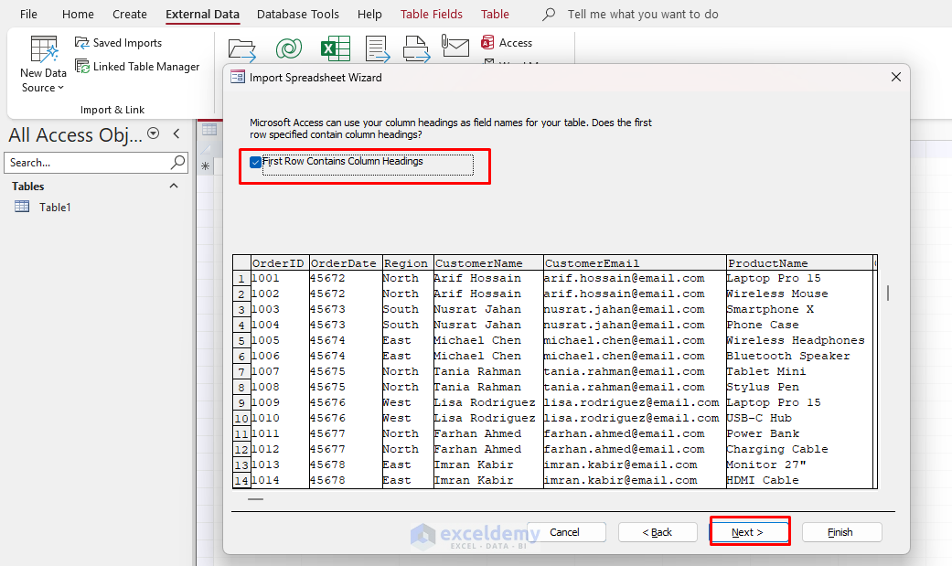Select the CustomerEmail column header

click(x=635, y=263)
